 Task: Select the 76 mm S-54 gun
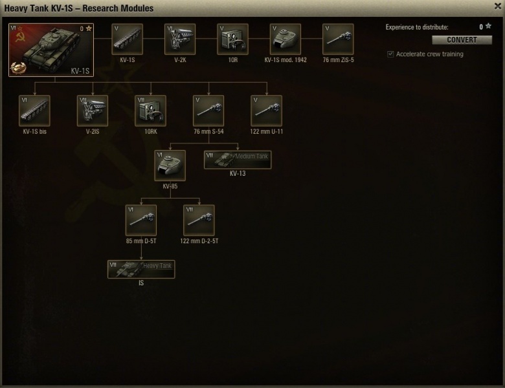[x=208, y=111]
